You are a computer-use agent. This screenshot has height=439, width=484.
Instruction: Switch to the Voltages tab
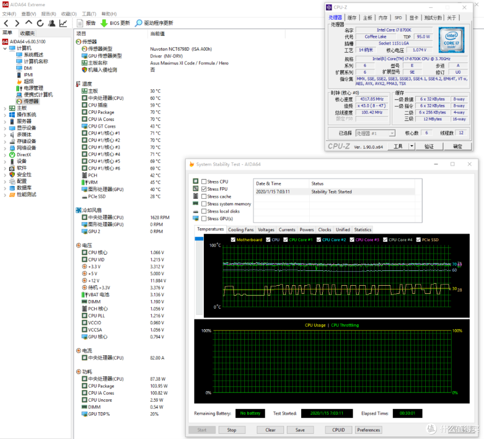[266, 230]
